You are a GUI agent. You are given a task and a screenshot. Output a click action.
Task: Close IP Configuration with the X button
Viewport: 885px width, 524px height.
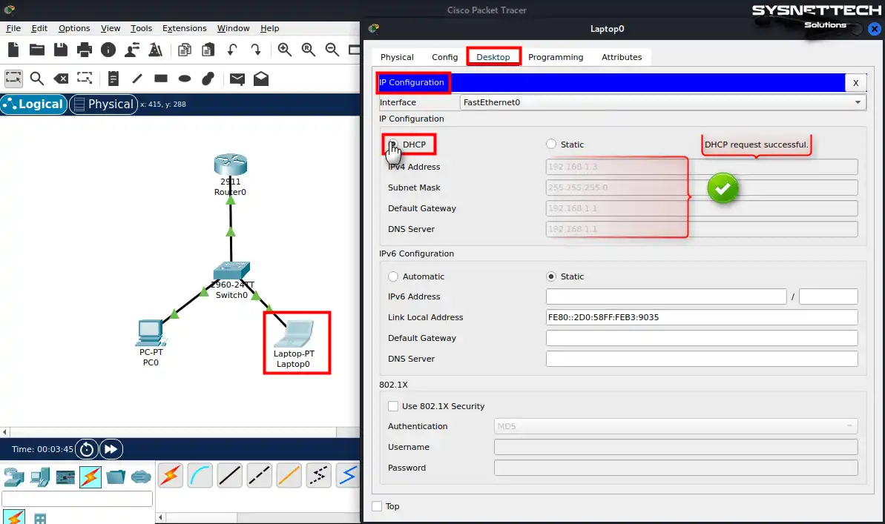[855, 83]
